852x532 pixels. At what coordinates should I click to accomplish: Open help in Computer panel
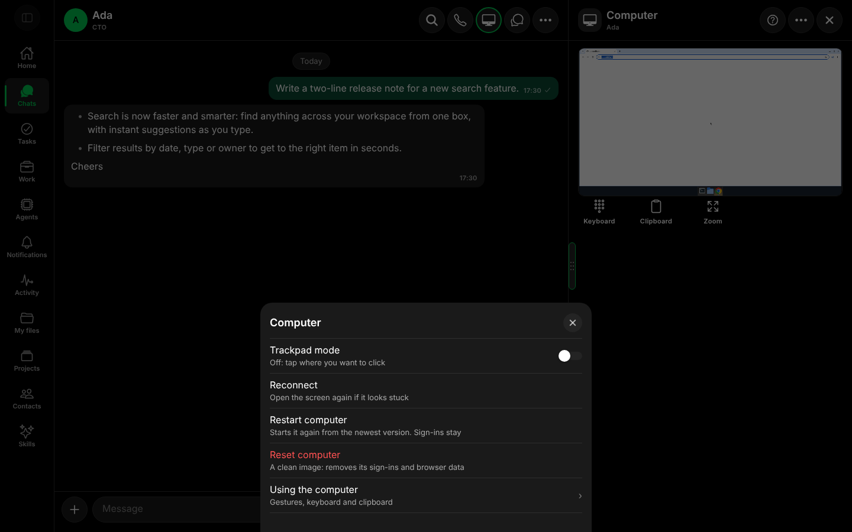point(773,20)
